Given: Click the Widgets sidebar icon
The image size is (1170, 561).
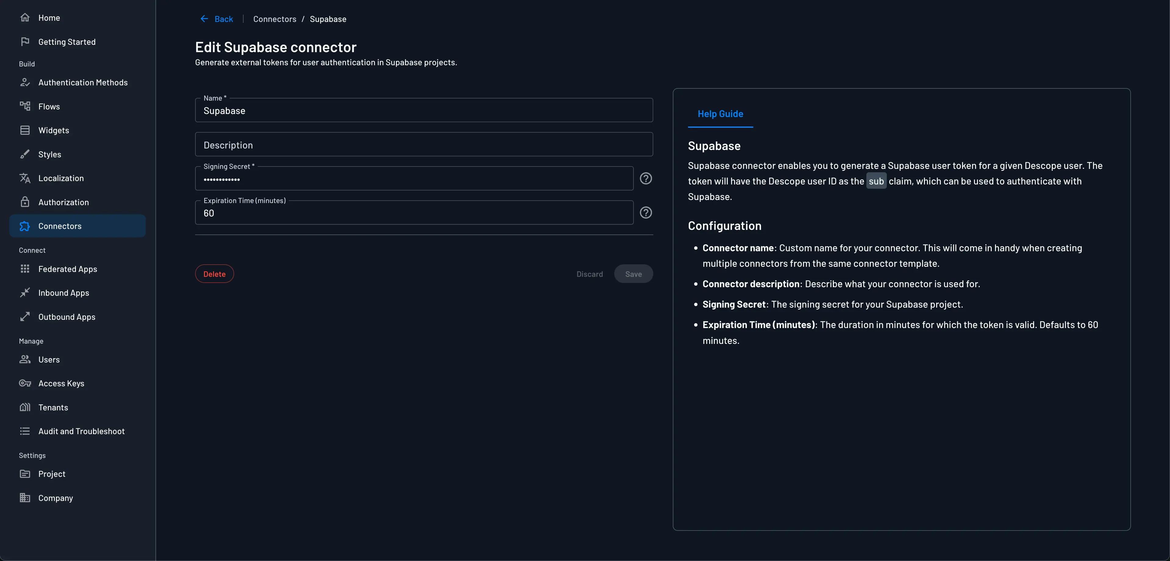Looking at the screenshot, I should [x=25, y=130].
